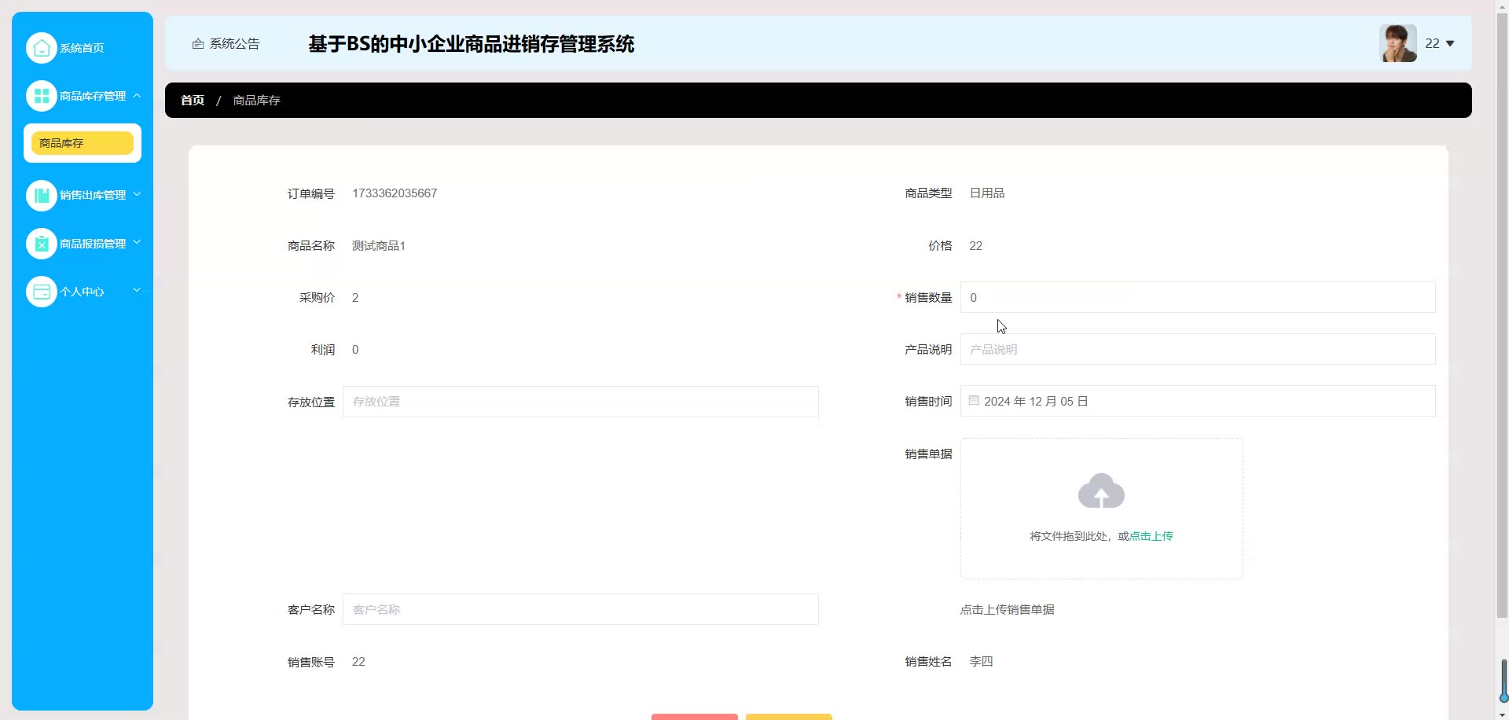Image resolution: width=1509 pixels, height=720 pixels.
Task: Click the calendar icon in 销售时间
Action: pos(974,401)
